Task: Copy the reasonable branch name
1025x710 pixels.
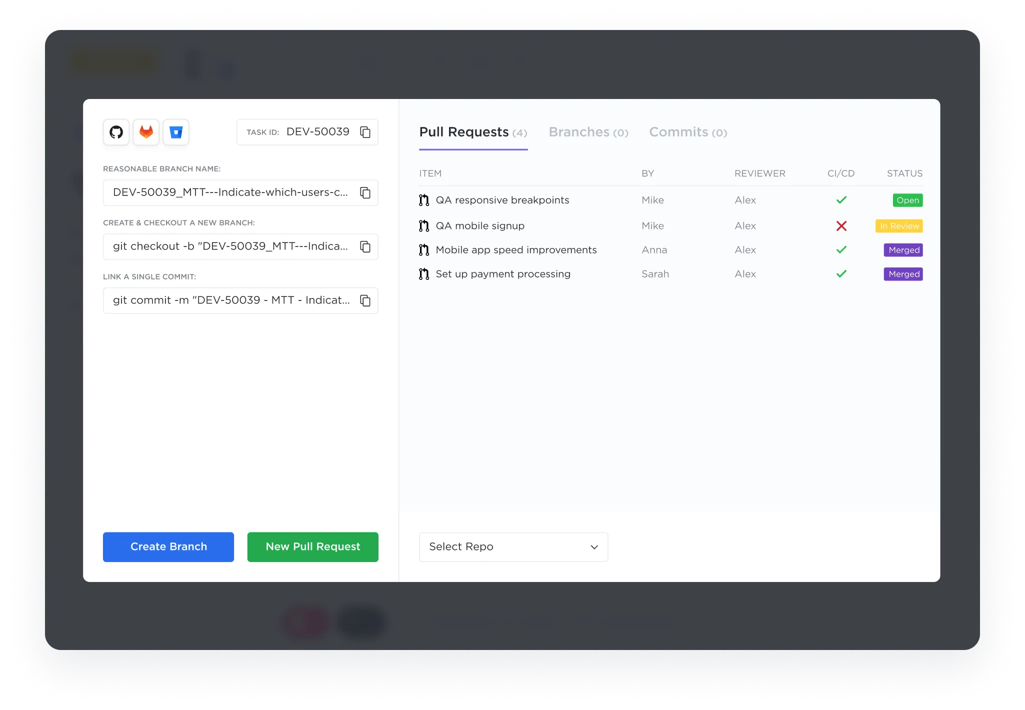Action: [x=365, y=192]
